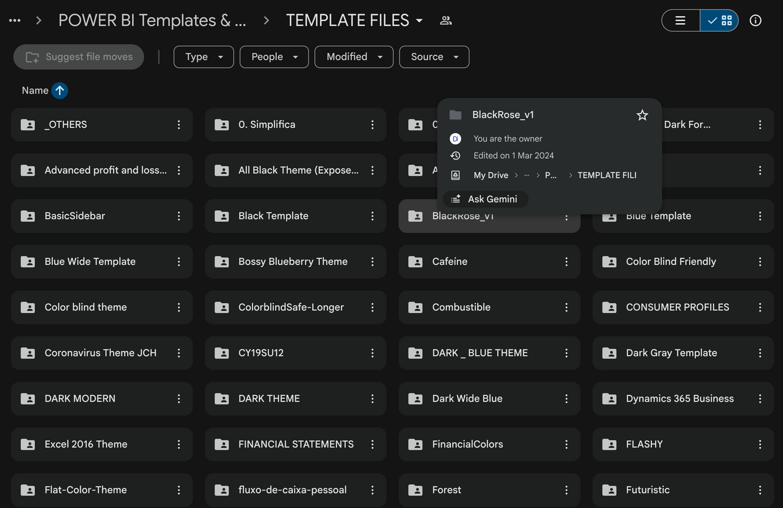Open more actions for All Black Theme folder
Image resolution: width=783 pixels, height=508 pixels.
(372, 170)
